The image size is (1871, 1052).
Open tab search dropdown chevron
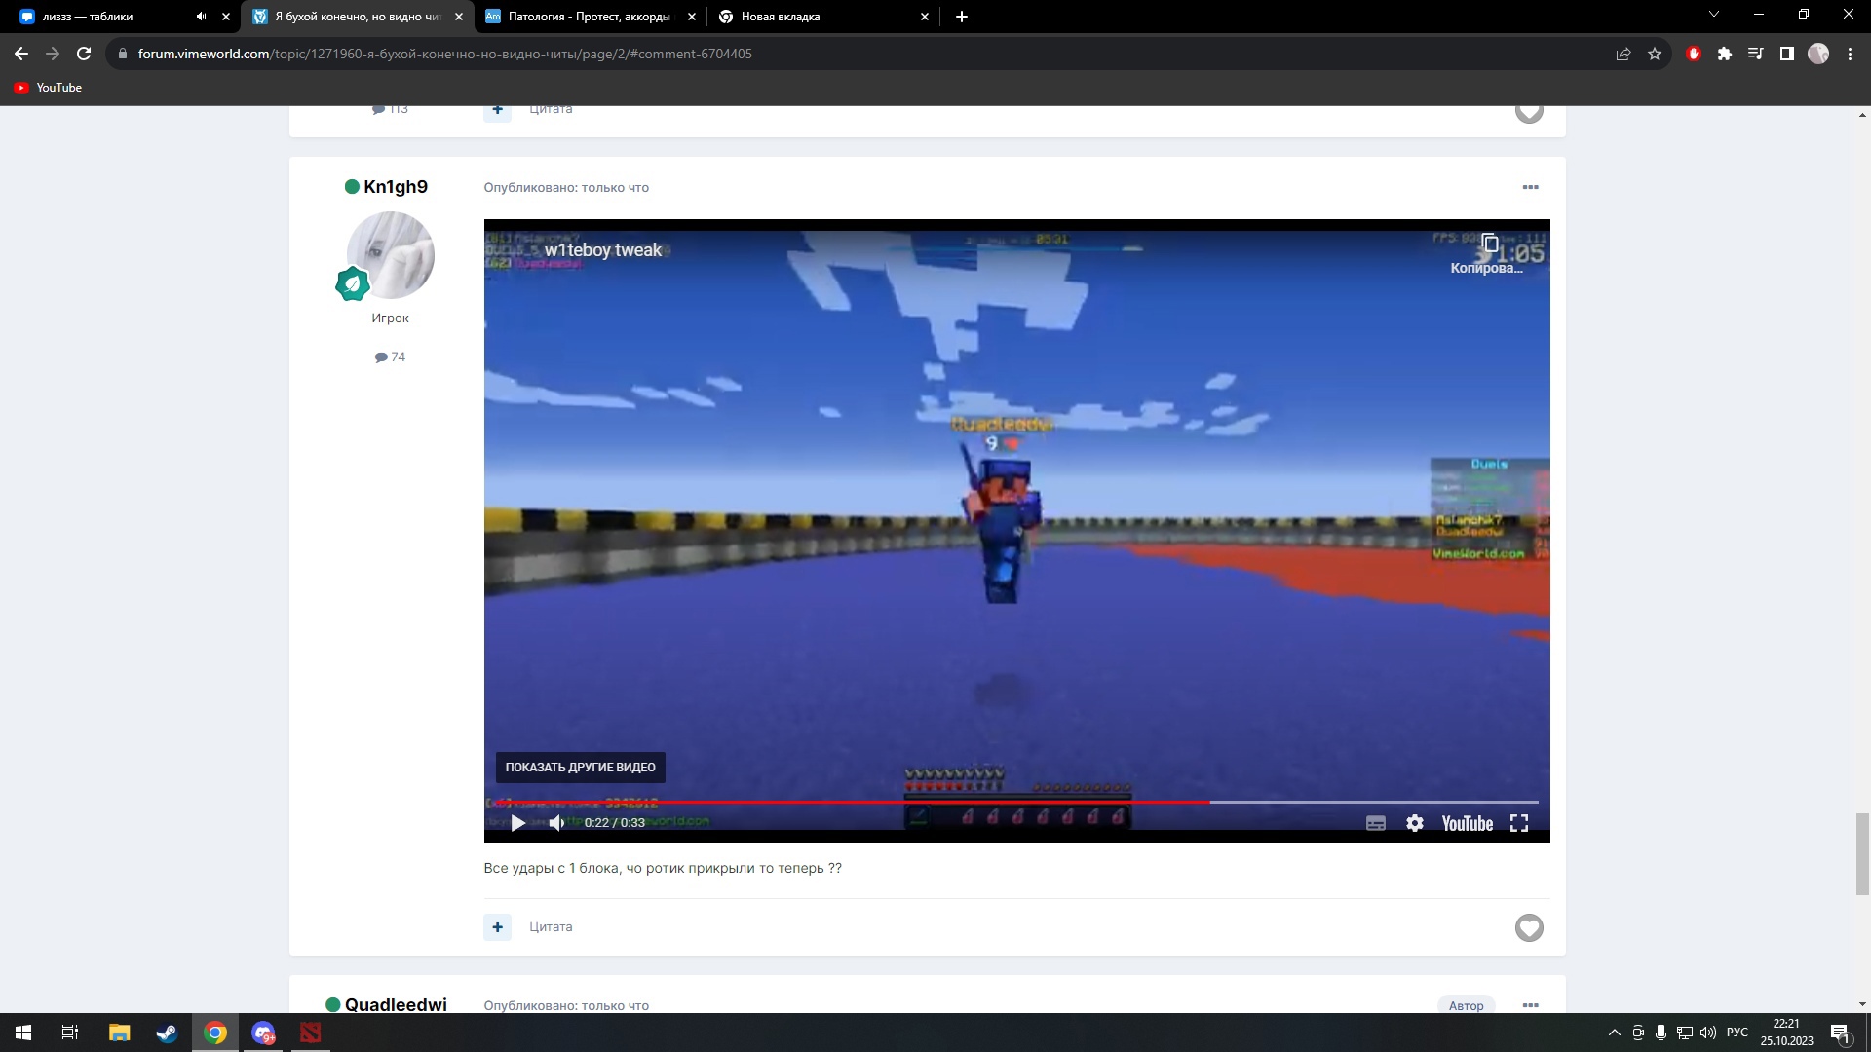pos(1713,15)
